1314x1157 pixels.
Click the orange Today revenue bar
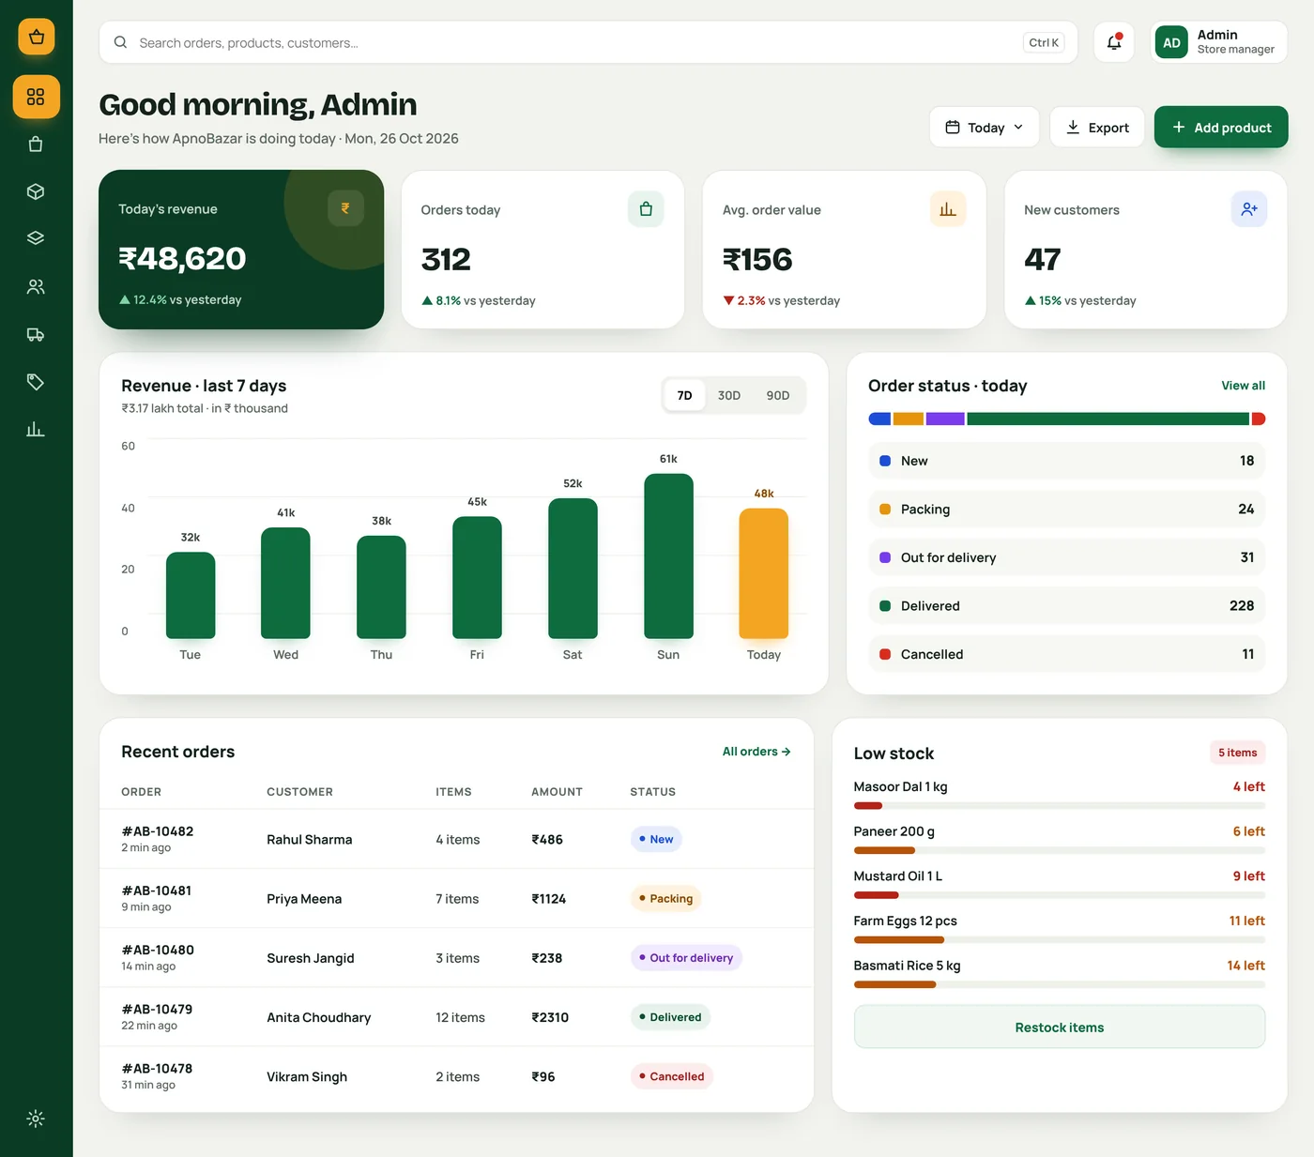click(764, 573)
